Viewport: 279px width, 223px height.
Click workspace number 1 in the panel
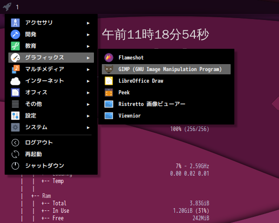coord(17,7)
